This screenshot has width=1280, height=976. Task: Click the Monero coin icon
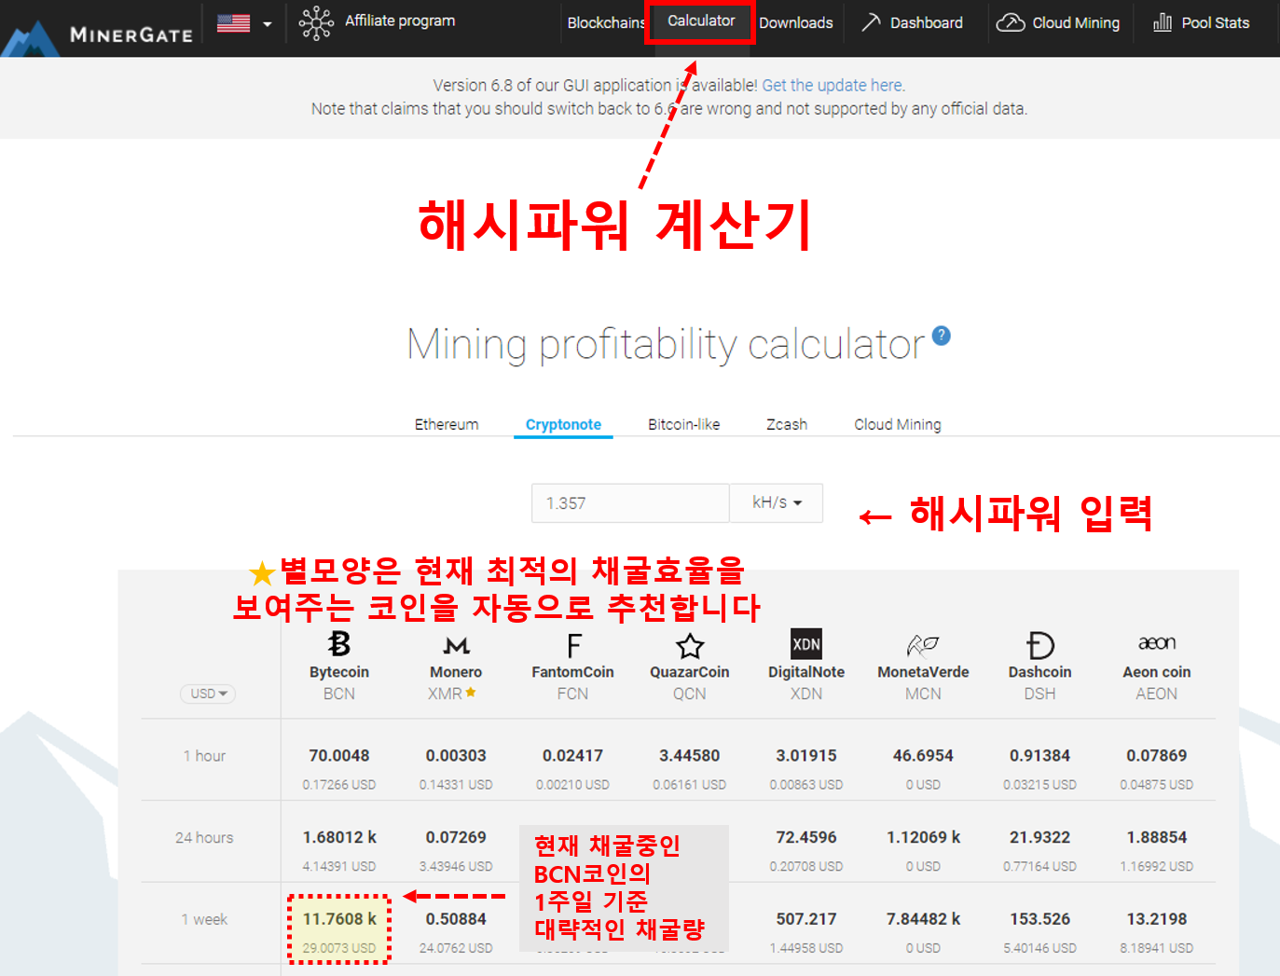click(456, 645)
